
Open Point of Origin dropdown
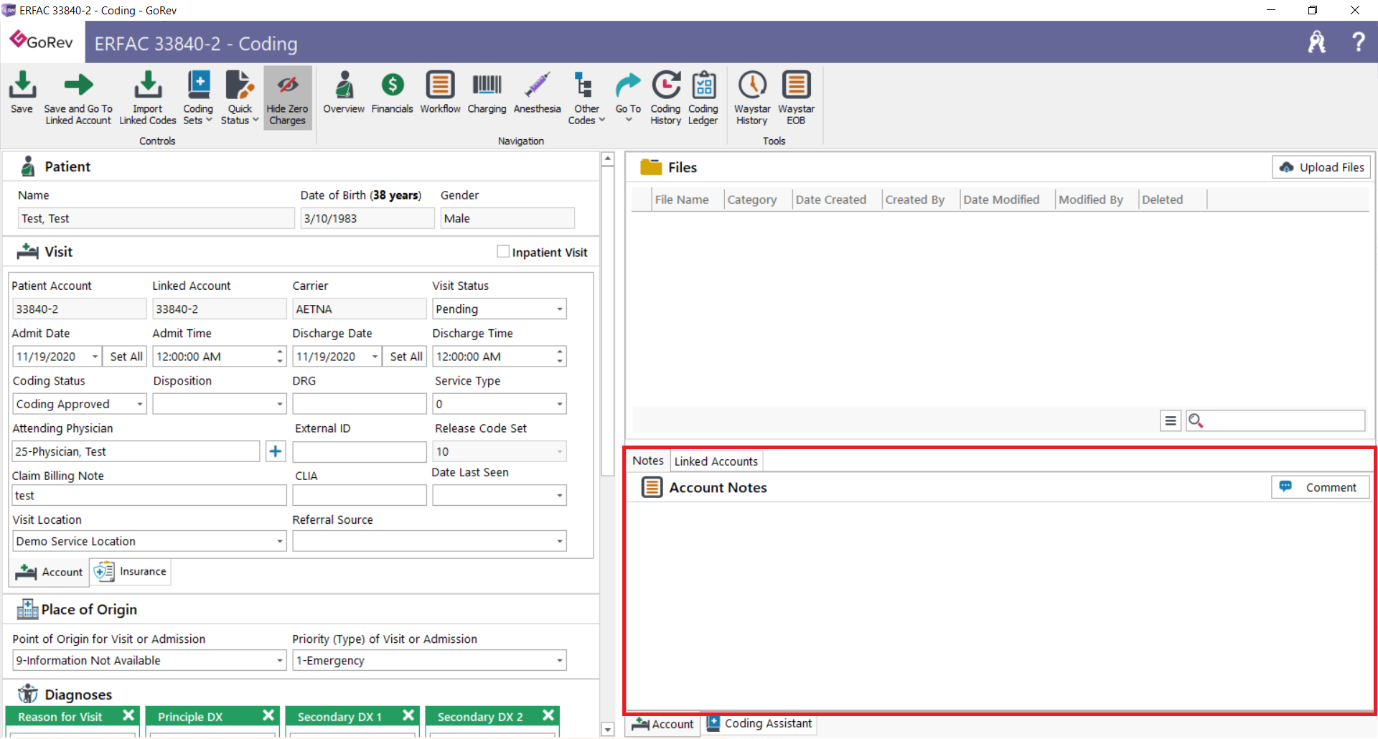click(x=280, y=660)
